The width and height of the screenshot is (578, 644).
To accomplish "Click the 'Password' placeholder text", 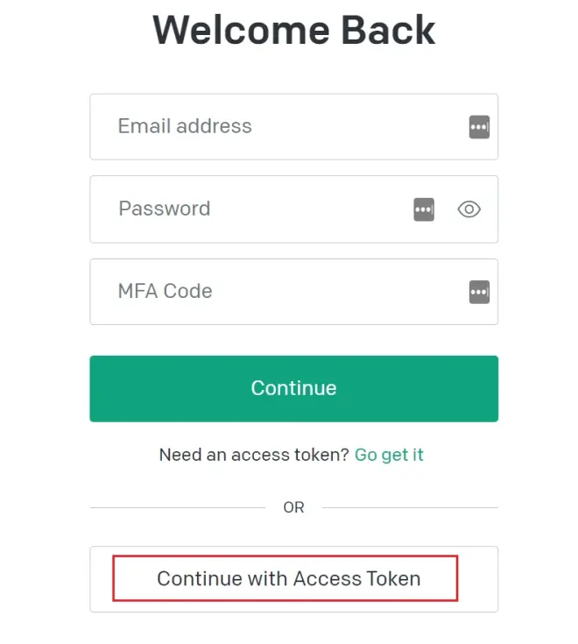I will pos(165,209).
